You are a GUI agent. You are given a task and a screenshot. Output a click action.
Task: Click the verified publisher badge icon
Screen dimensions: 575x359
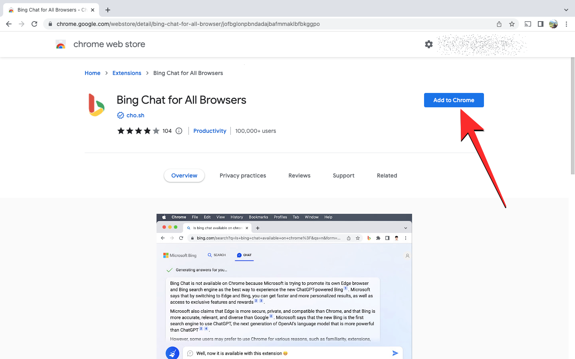click(120, 115)
